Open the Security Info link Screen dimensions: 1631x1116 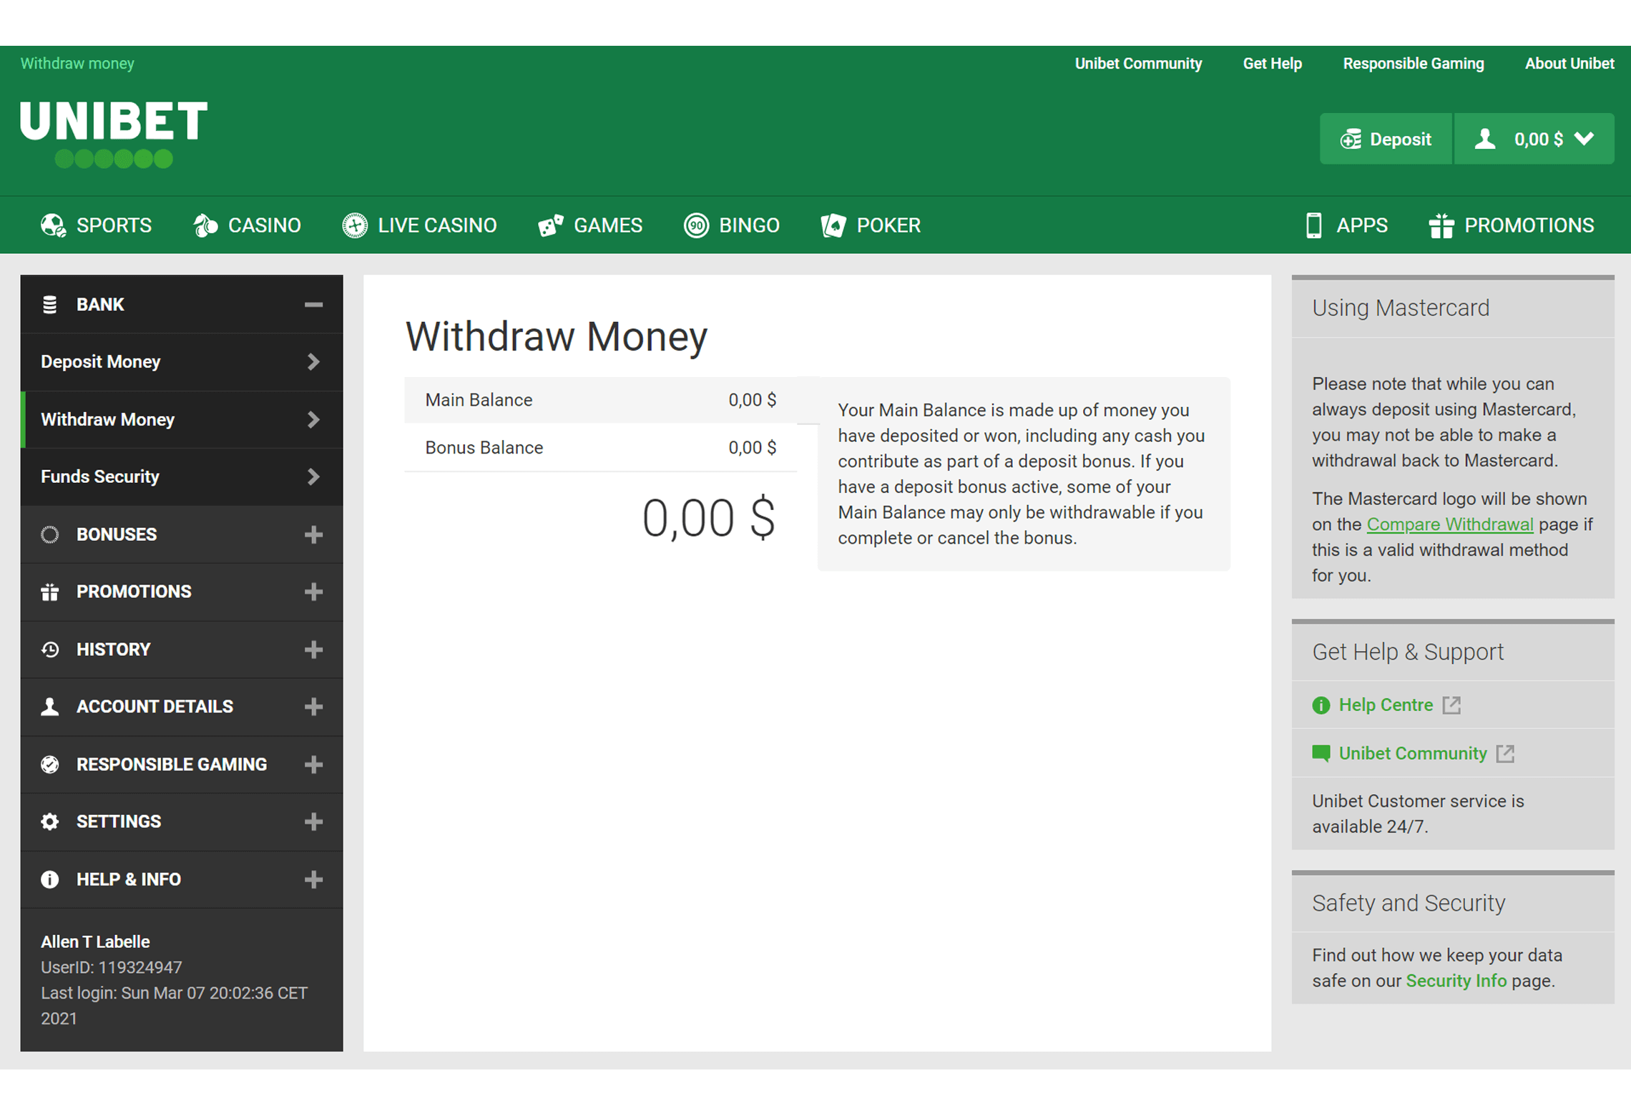coord(1456,981)
